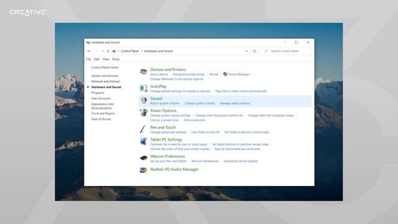This screenshot has height=224, width=398.
Task: Open the AutoPlay icon
Action: [x=144, y=88]
